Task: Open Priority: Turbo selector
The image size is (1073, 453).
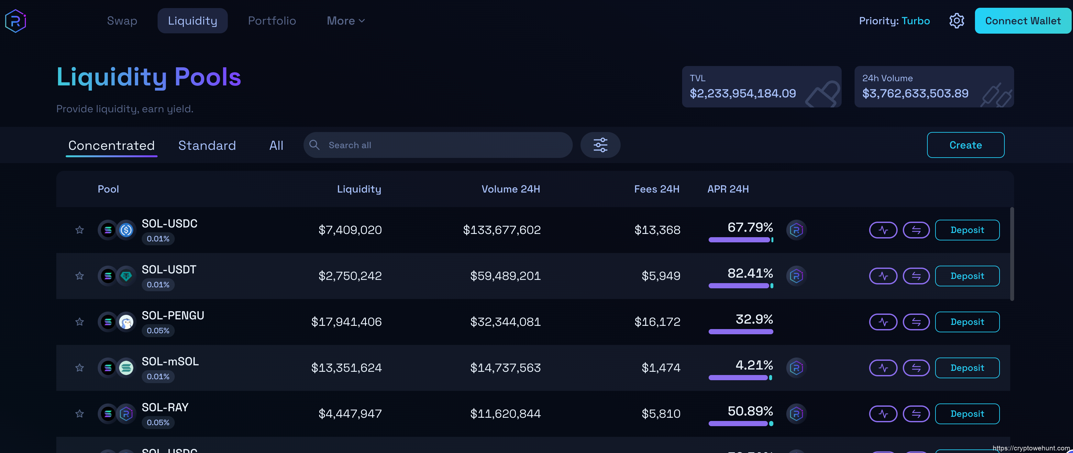Action: (894, 21)
